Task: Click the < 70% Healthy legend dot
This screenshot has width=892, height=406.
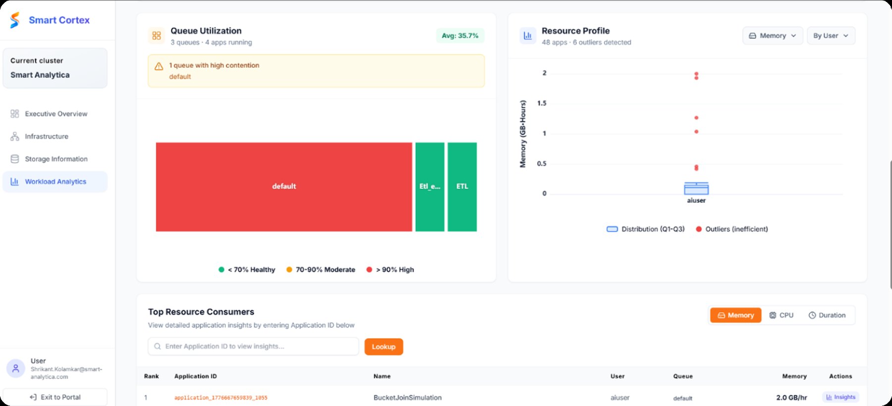Action: click(x=222, y=270)
